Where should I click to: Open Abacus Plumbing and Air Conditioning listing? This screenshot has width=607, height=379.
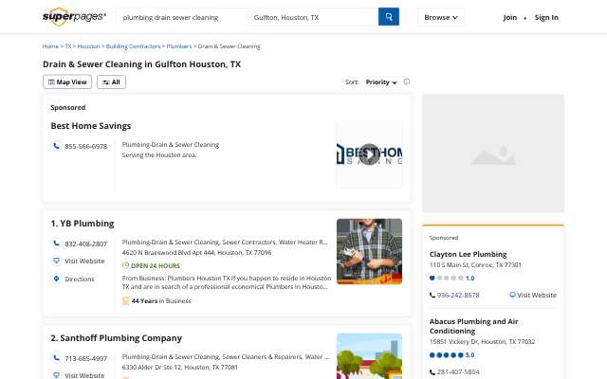(x=473, y=326)
